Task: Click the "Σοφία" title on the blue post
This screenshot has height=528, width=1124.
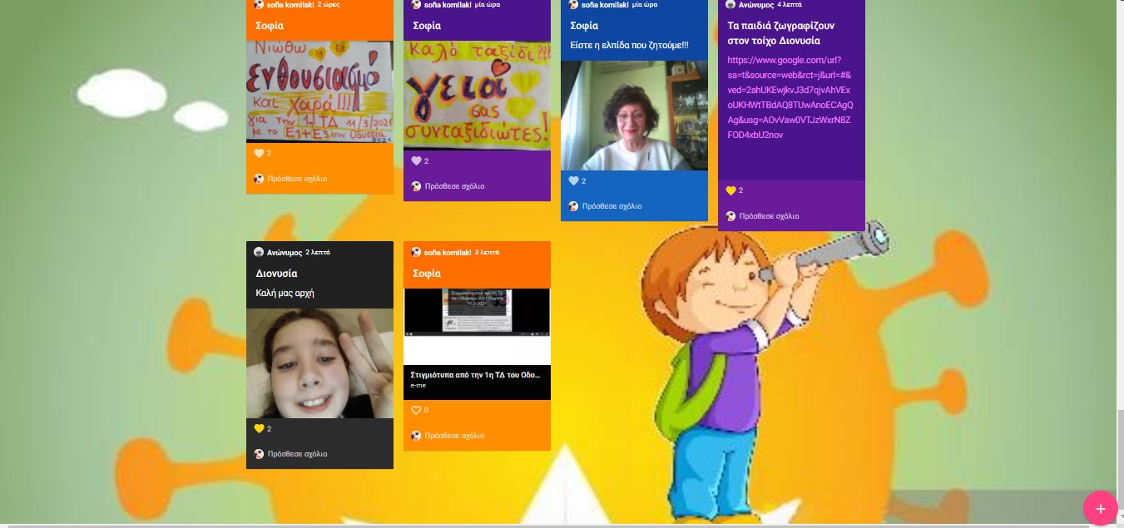Action: [584, 26]
